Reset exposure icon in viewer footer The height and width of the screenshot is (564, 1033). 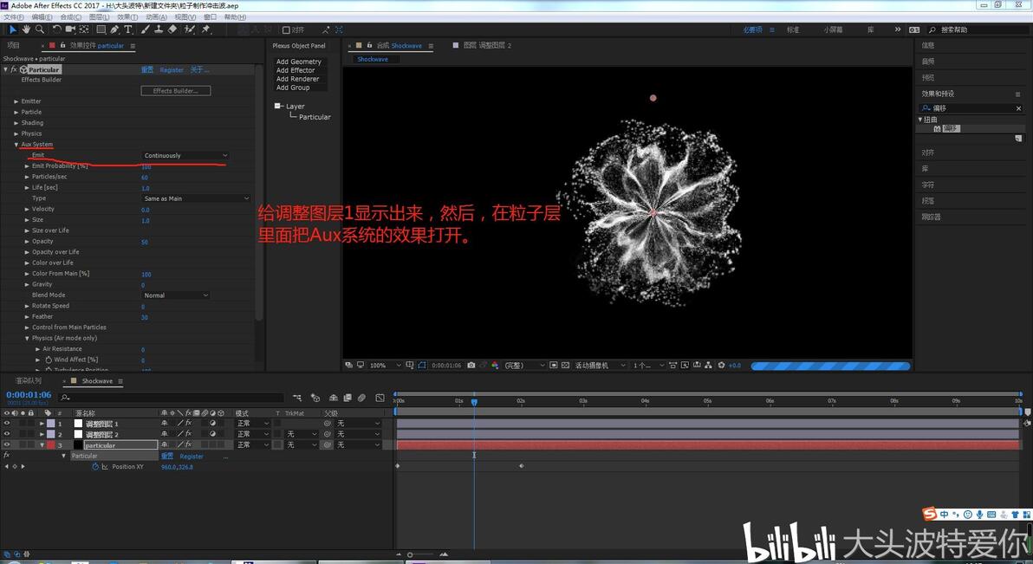point(721,365)
